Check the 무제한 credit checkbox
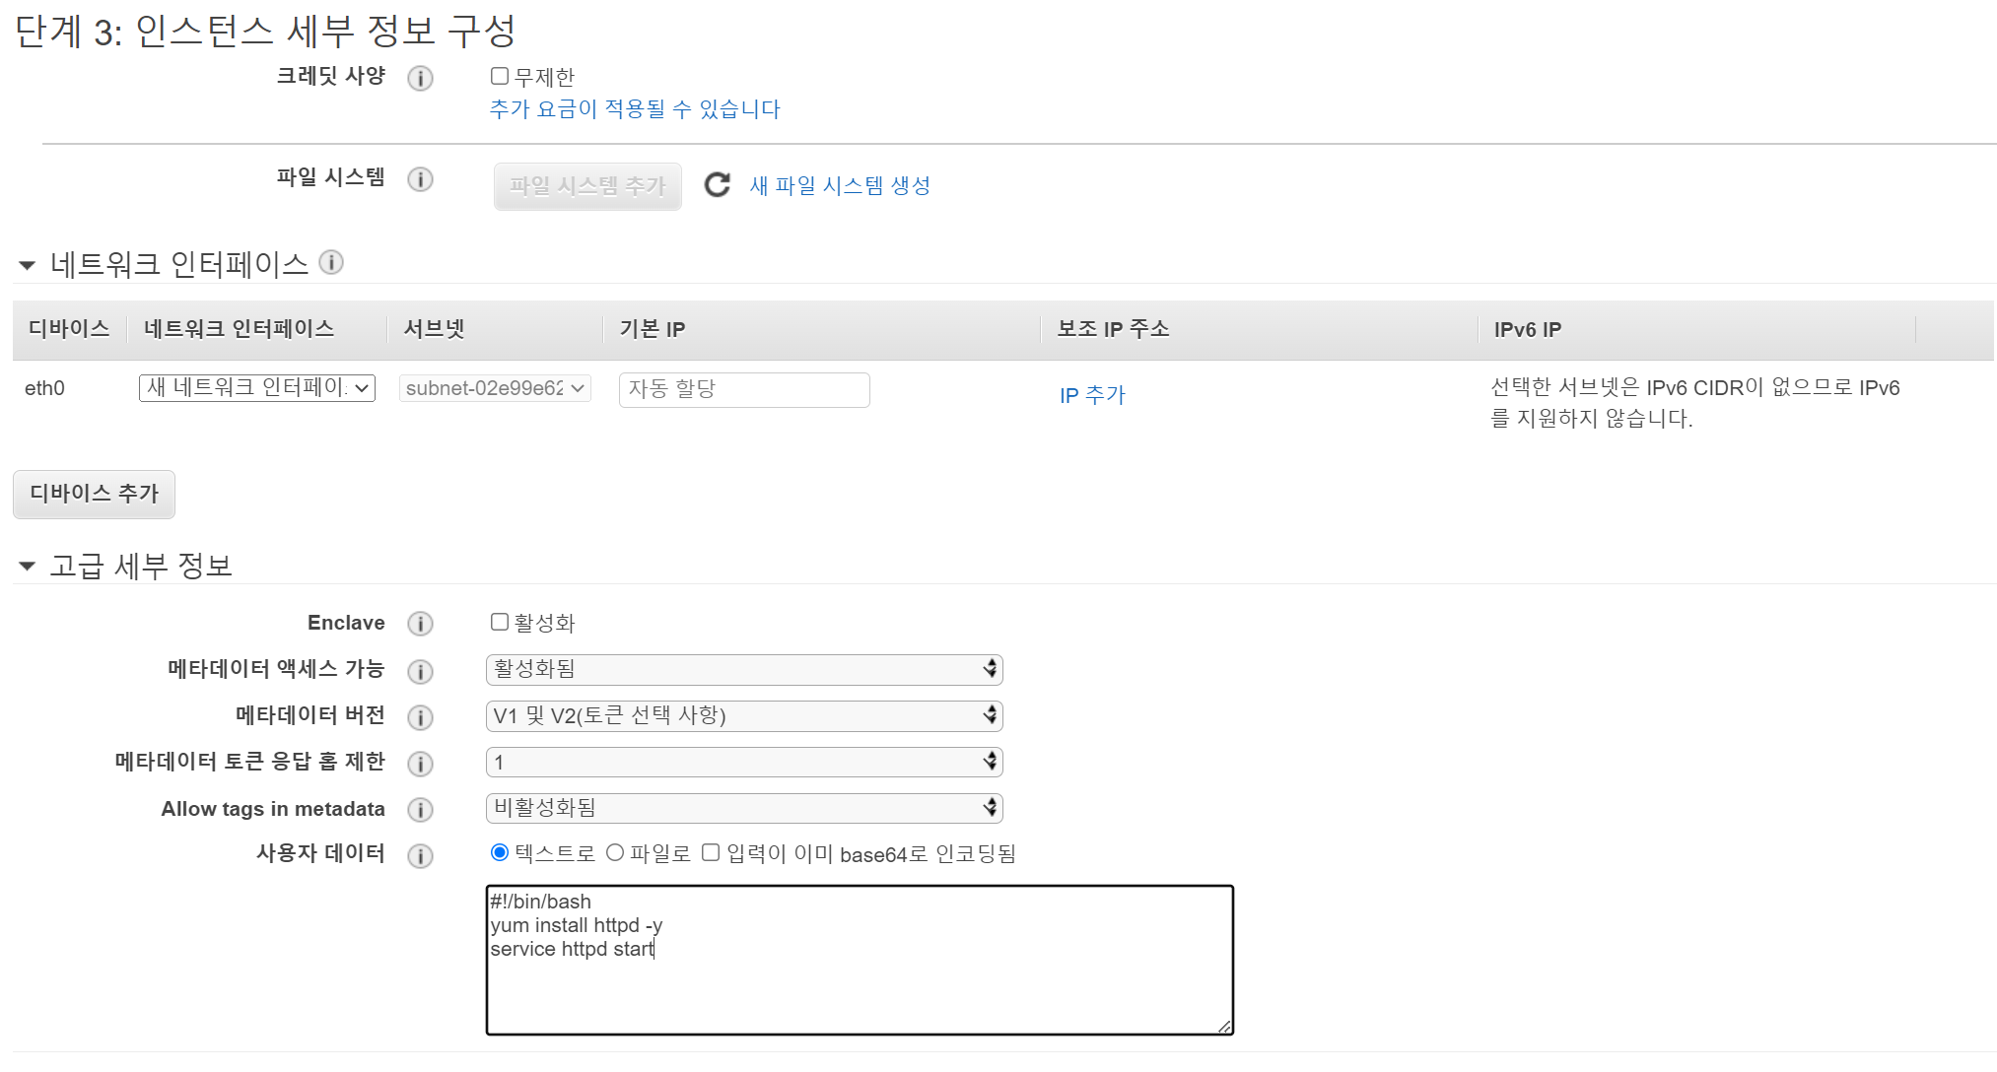1997x1072 pixels. pyautogui.click(x=500, y=76)
